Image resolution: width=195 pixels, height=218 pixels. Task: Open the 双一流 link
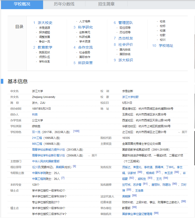(36, 132)
